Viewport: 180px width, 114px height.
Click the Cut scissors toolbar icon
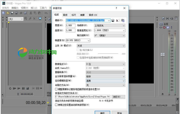coord(31,13)
